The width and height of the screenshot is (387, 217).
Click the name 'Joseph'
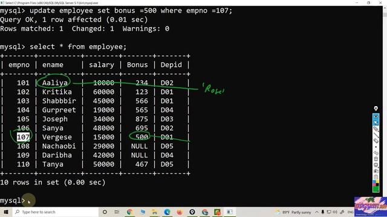[x=55, y=119]
